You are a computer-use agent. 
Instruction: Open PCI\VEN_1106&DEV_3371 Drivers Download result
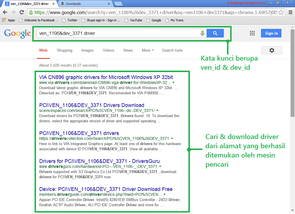coord(92,105)
